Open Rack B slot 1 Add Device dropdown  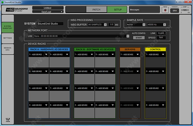[x=84, y=54]
